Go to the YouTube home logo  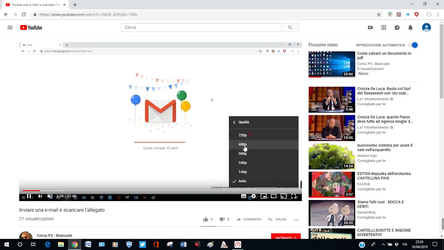tap(31, 27)
